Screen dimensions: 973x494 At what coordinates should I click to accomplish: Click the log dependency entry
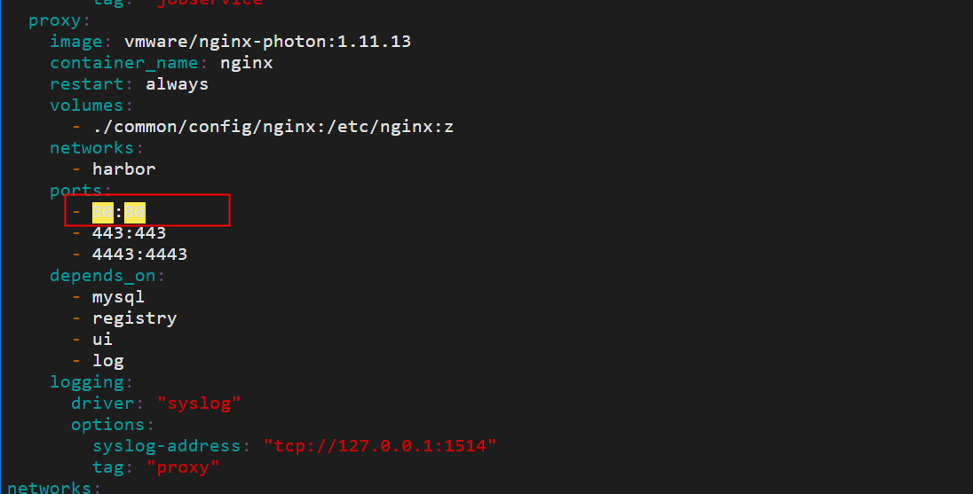[107, 361]
